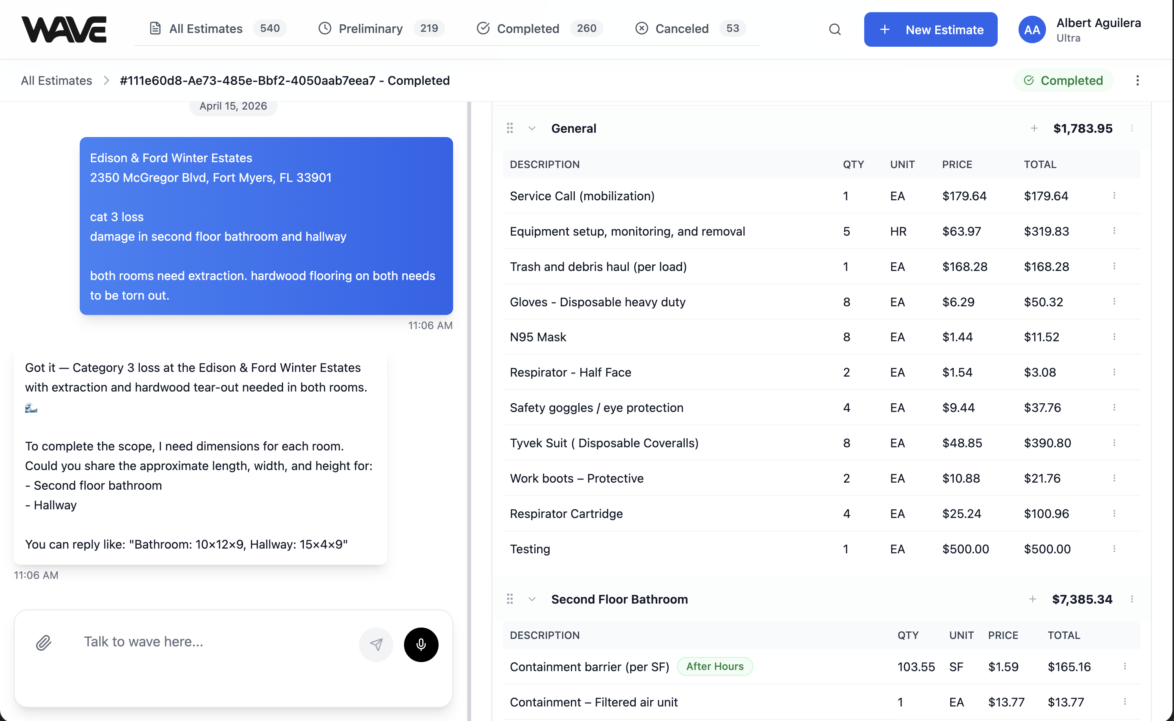Viewport: 1174px width, 721px height.
Task: Click the paper plane send icon
Action: [376, 644]
